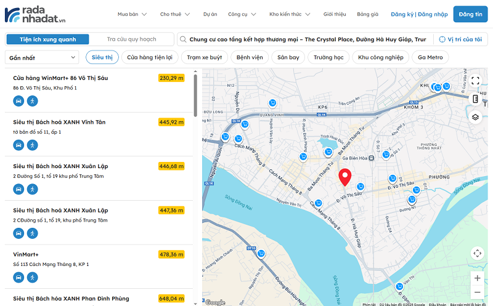Click the Vị trí của tôi button
Screen dimensions: 493x306
(460, 39)
